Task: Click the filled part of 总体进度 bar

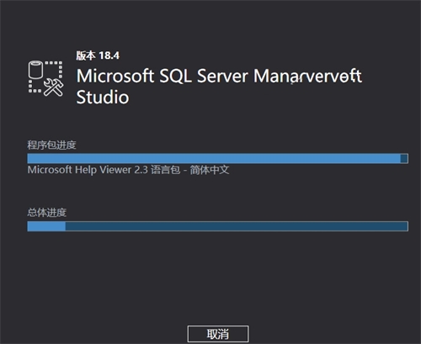Action: click(46, 226)
